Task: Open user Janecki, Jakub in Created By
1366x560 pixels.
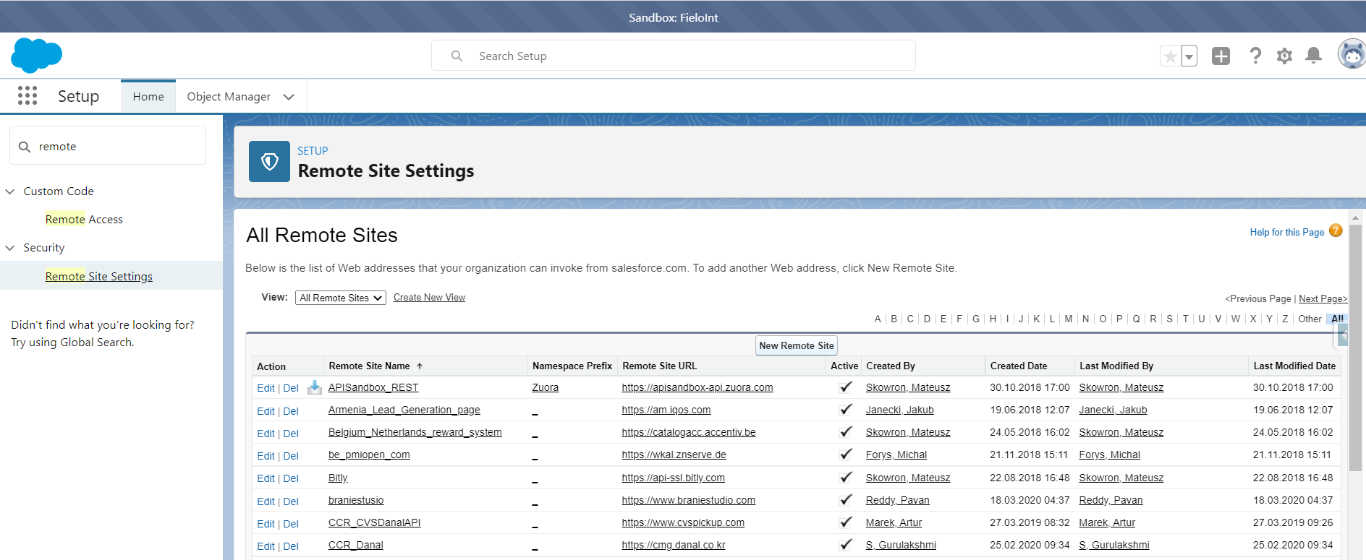Action: point(899,410)
